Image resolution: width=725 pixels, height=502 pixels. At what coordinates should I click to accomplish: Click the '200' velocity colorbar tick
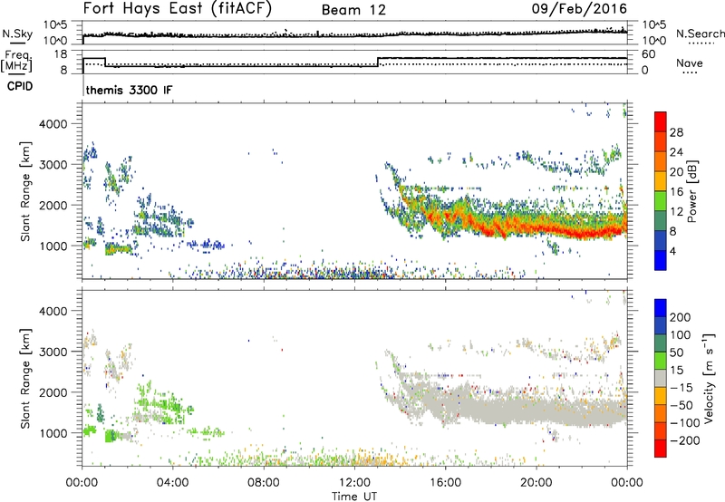680,317
